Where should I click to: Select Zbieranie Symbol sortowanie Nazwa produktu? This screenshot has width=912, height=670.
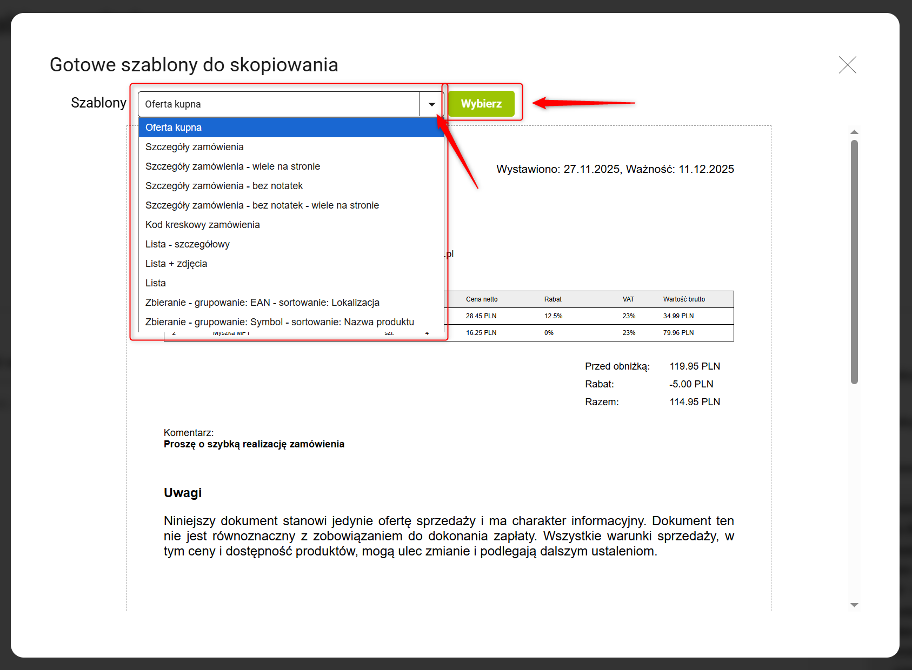(279, 322)
